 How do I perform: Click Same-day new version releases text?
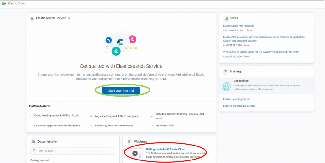(114, 126)
